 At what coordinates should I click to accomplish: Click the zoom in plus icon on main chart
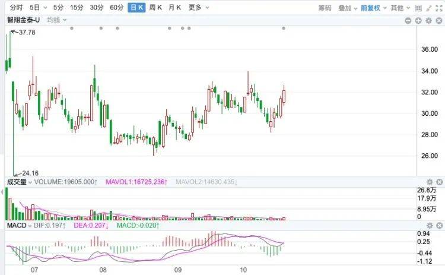(x=418, y=20)
